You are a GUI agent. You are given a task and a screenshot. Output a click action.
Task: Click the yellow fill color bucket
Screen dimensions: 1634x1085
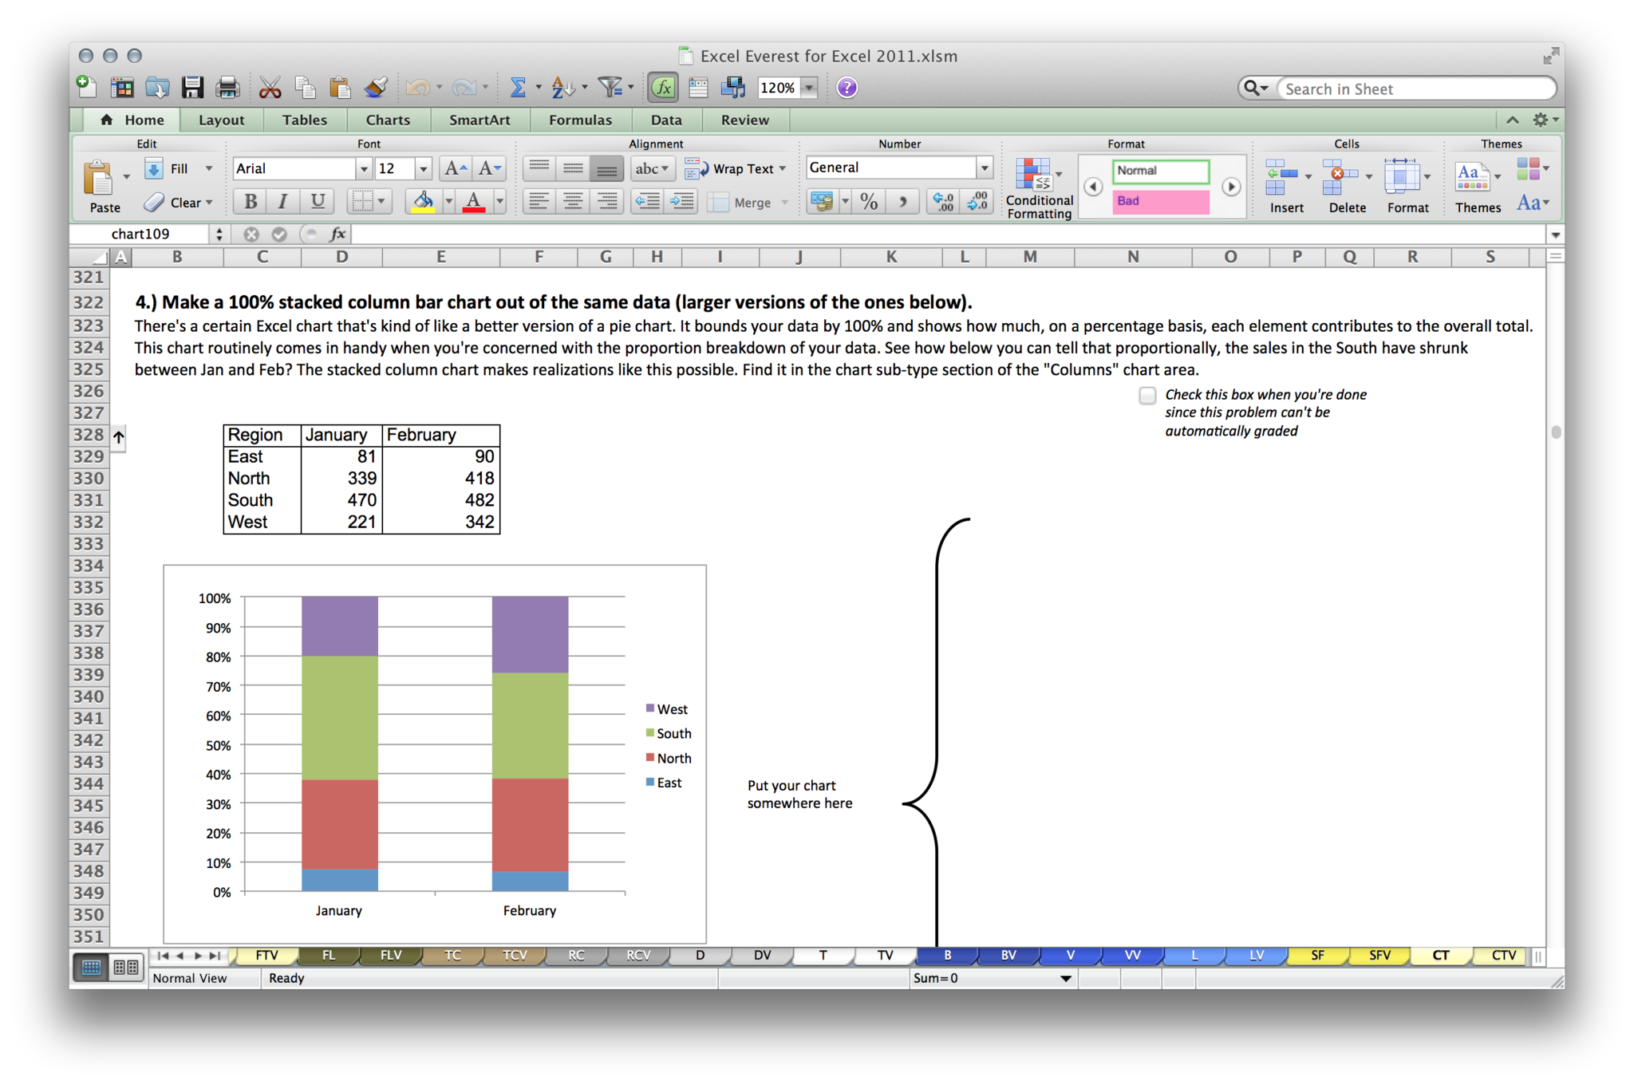(424, 202)
